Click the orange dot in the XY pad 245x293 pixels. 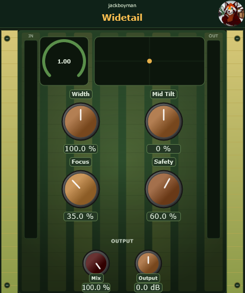pos(149,61)
